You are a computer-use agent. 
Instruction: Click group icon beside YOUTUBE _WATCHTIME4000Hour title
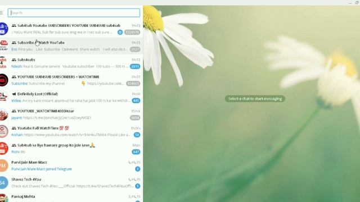(x=13, y=111)
